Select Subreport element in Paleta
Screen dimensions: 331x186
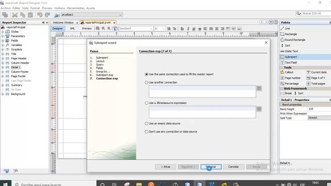point(305,57)
